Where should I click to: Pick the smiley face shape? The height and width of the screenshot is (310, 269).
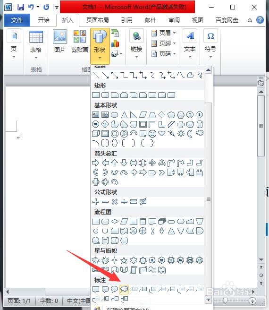click(x=152, y=134)
